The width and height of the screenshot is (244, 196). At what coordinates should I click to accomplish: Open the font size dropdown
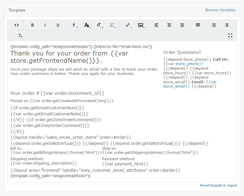(99, 25)
